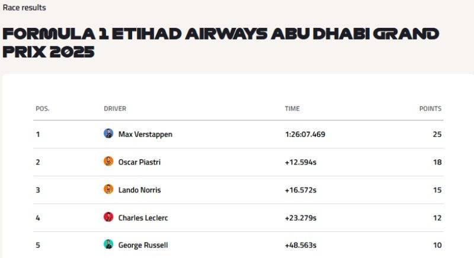
Task: Click Max Verstappen's driver avatar icon
Action: (x=108, y=133)
